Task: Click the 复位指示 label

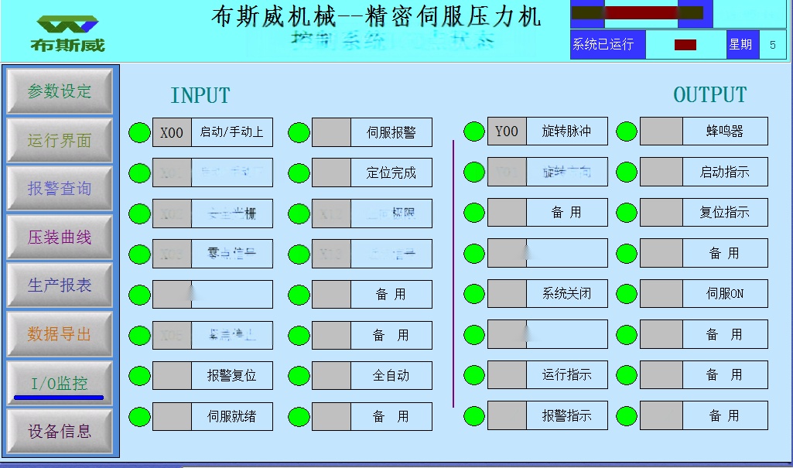Action: 725,212
